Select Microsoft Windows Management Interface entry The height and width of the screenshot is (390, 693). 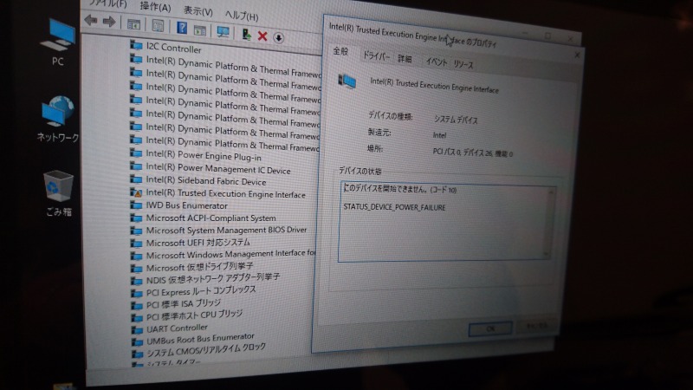click(230, 254)
